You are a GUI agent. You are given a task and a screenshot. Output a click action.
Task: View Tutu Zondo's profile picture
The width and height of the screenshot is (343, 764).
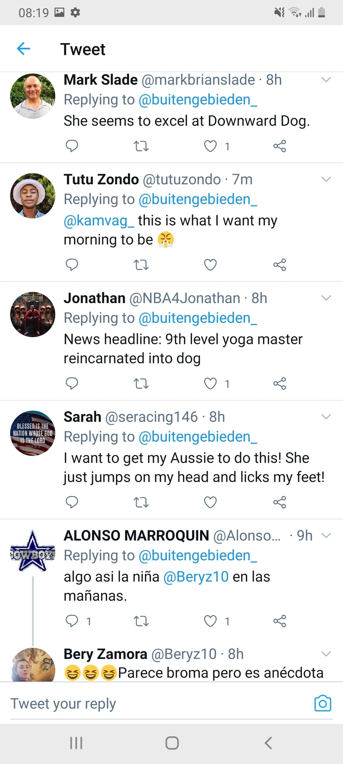tap(33, 195)
